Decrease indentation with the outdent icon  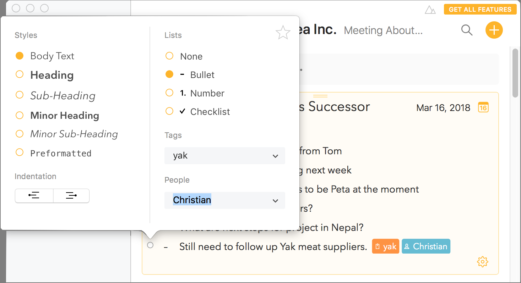tap(34, 195)
